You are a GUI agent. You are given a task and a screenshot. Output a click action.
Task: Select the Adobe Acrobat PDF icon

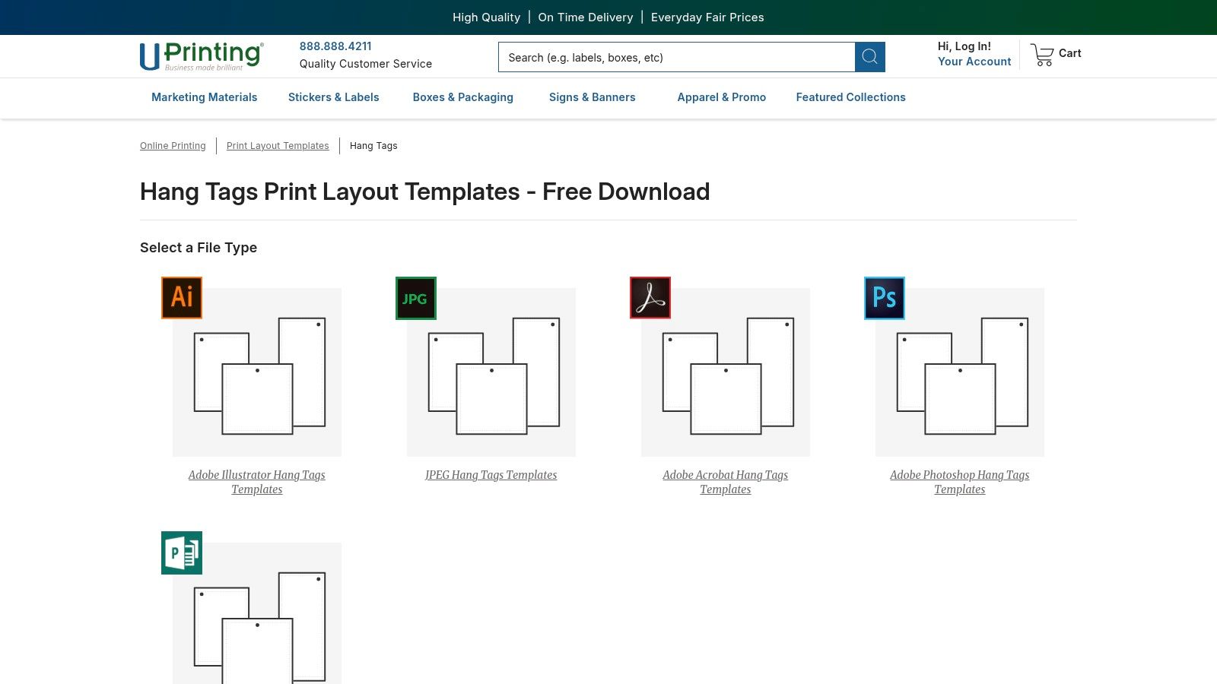[x=650, y=297]
